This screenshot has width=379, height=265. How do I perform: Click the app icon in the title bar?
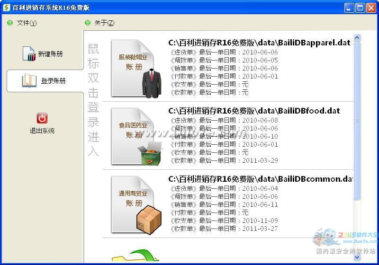pyautogui.click(x=6, y=8)
